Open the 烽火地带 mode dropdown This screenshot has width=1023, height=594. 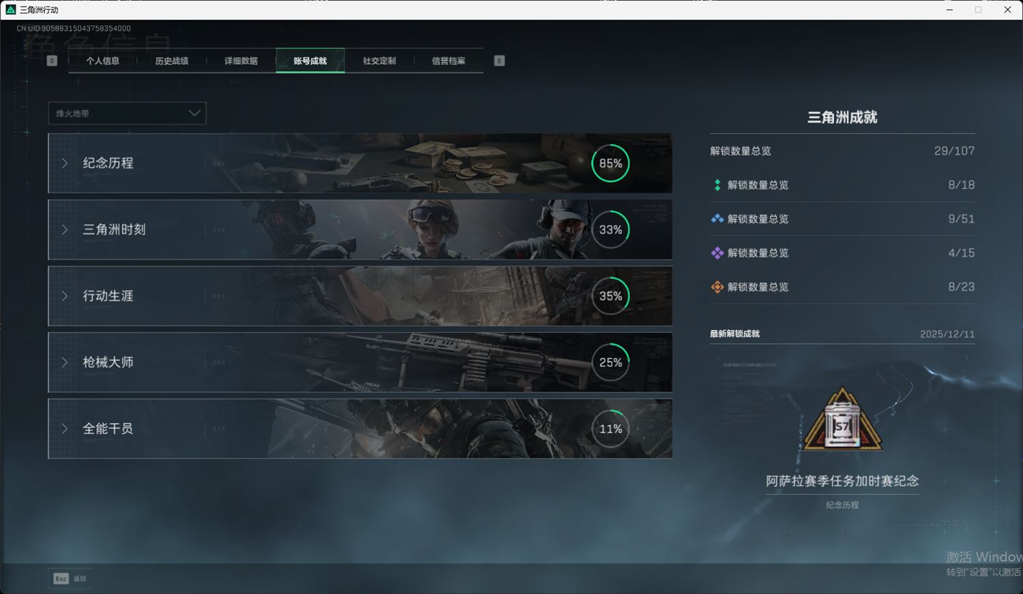(x=127, y=113)
